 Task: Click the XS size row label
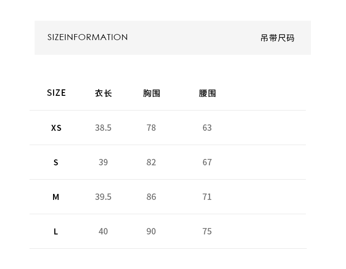tap(56, 128)
